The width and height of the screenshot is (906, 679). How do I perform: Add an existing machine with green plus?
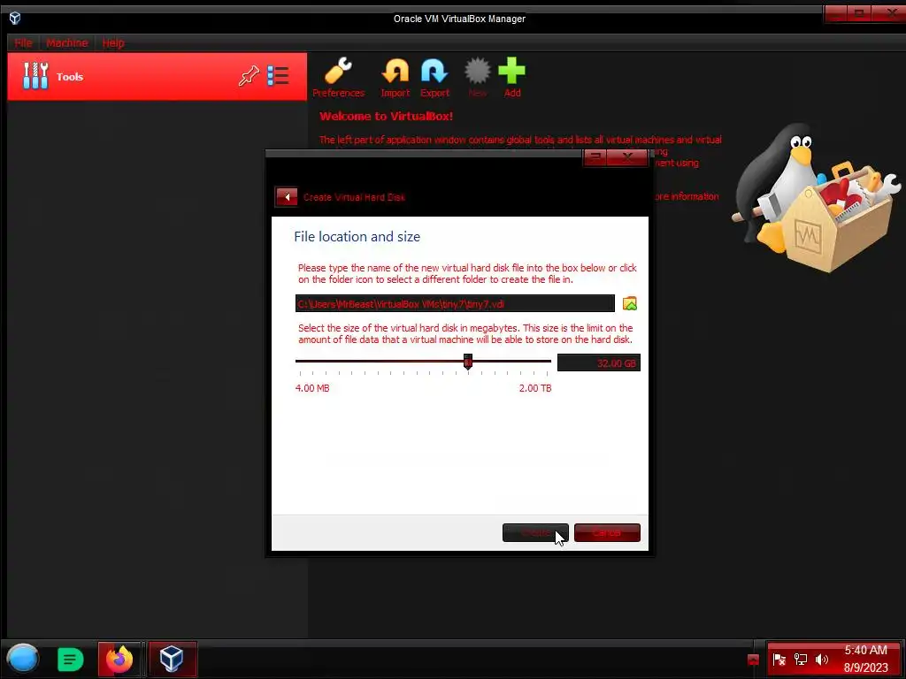click(x=512, y=78)
